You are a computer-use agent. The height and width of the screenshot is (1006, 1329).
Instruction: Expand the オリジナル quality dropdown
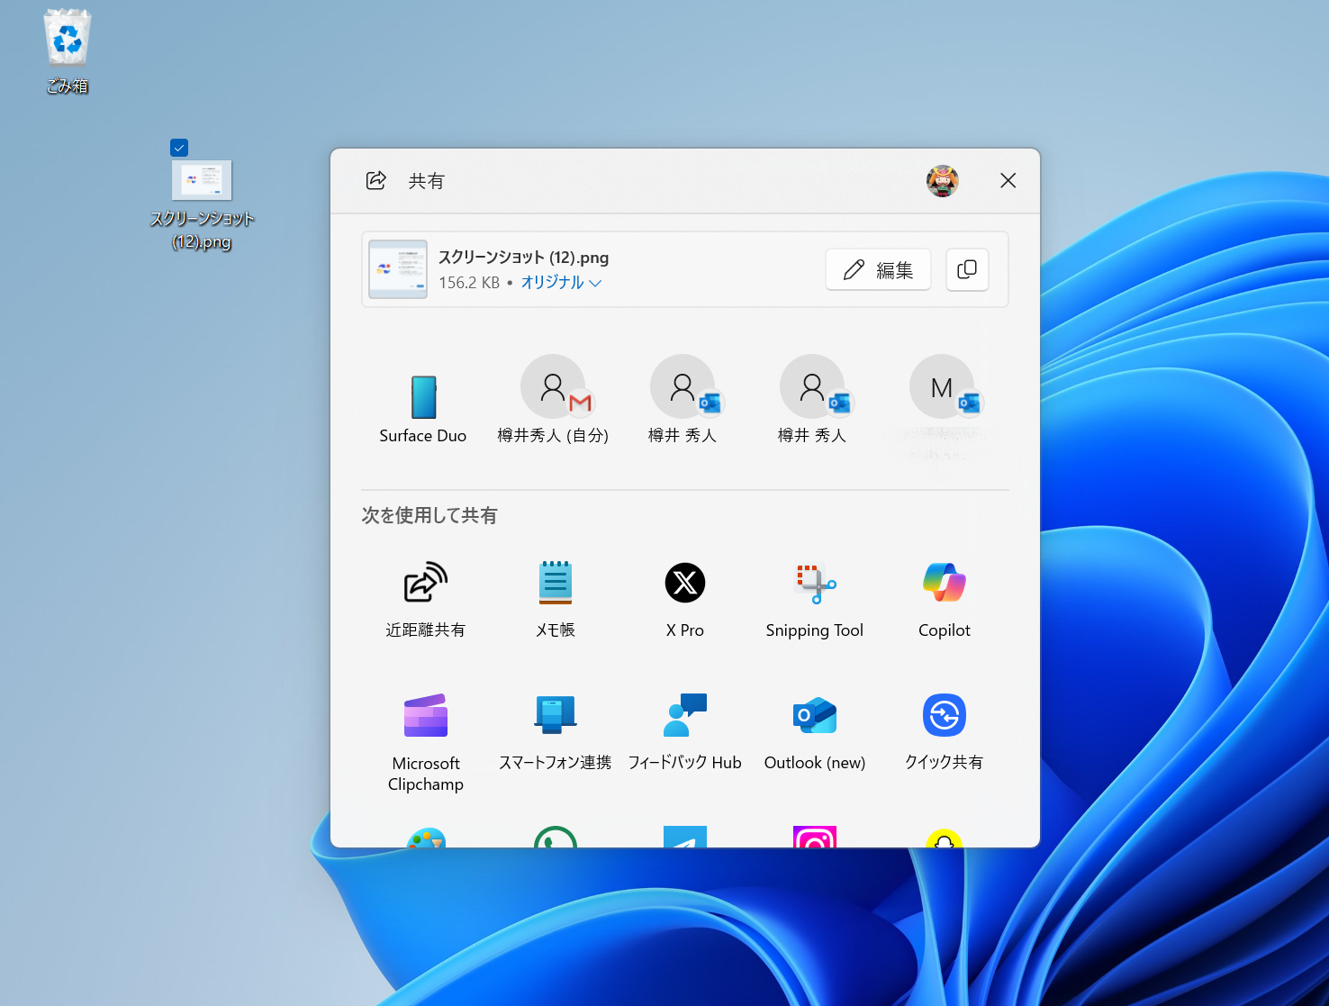[x=560, y=282]
